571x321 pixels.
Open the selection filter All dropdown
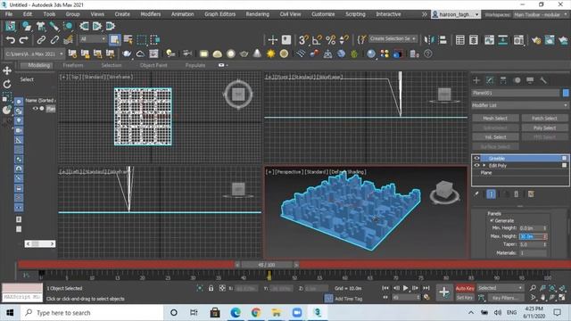pos(93,39)
